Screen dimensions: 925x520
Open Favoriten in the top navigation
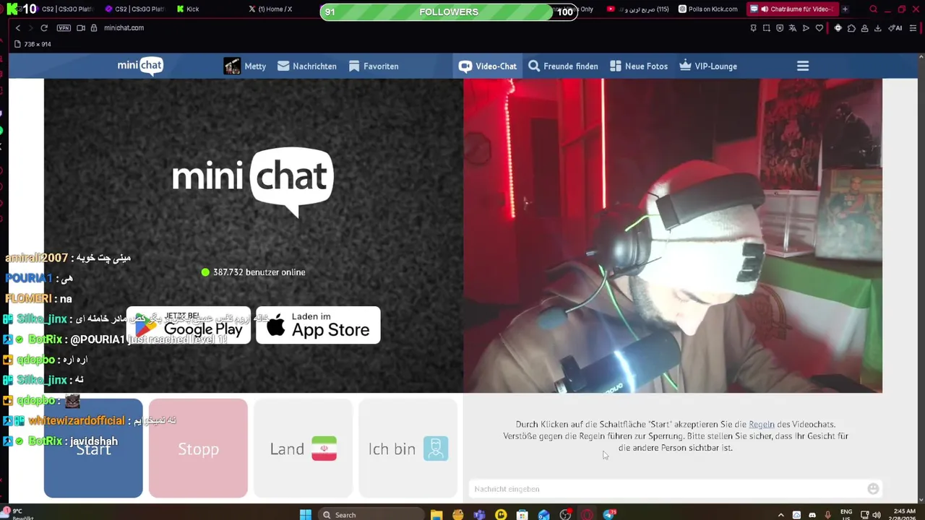coord(374,66)
